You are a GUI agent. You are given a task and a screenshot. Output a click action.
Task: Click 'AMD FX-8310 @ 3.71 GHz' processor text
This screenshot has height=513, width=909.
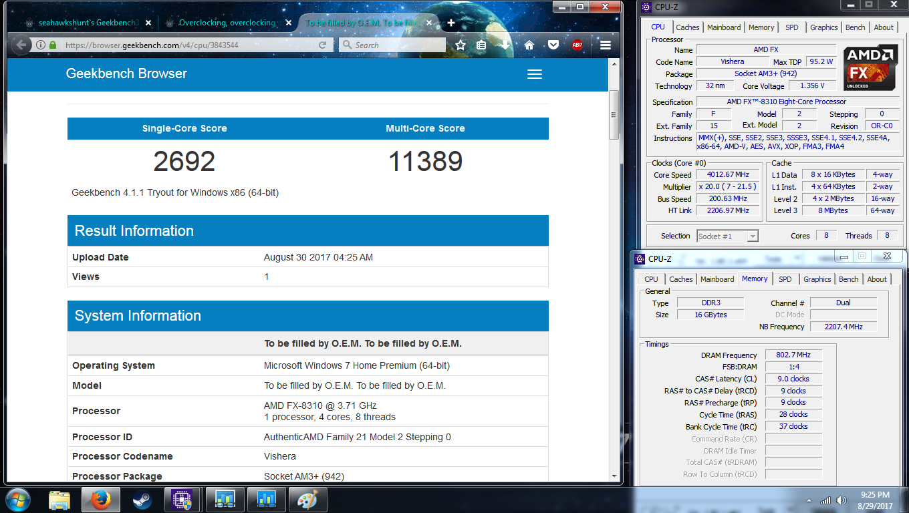pos(320,405)
